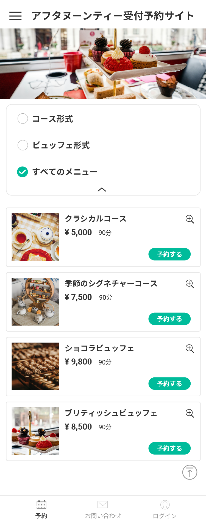Open the クラシカルコース tea photo thumbnail
Screen dimensions: 206x524
[35, 237]
